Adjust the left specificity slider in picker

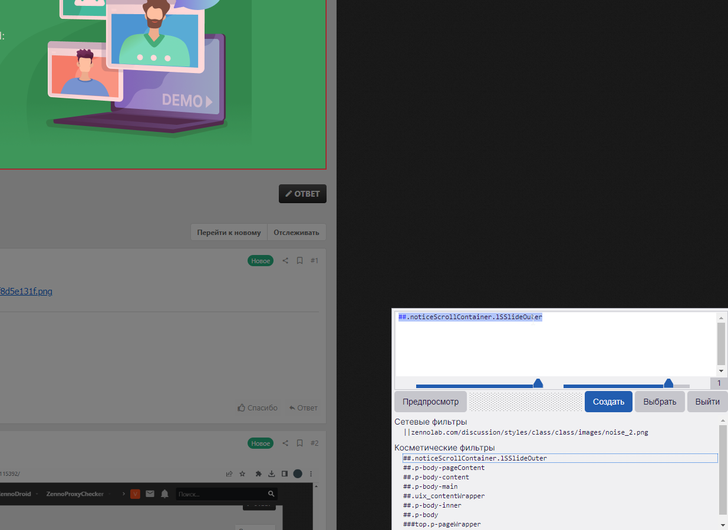click(x=538, y=384)
